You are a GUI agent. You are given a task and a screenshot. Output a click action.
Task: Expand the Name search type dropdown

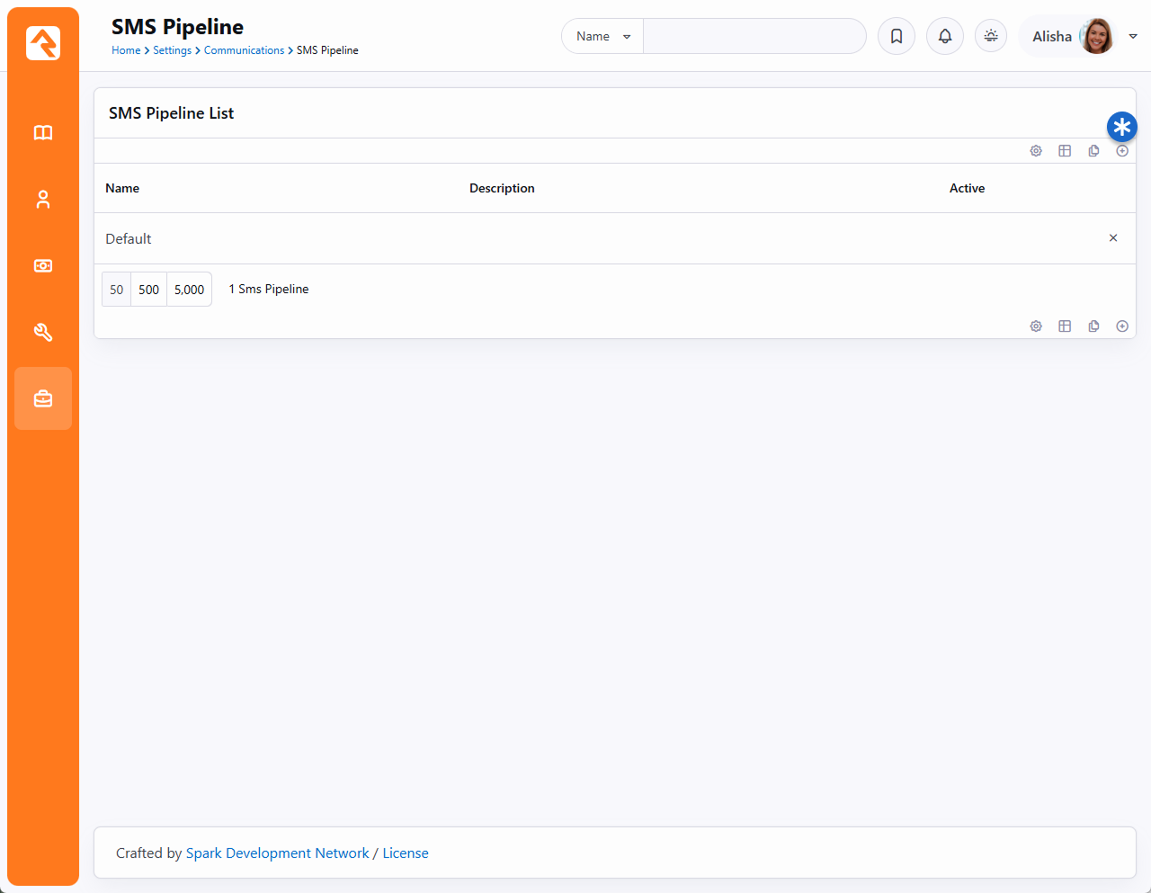coord(602,37)
